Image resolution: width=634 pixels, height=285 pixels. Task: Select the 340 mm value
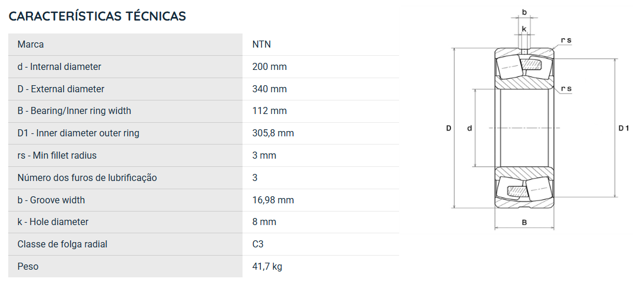269,89
